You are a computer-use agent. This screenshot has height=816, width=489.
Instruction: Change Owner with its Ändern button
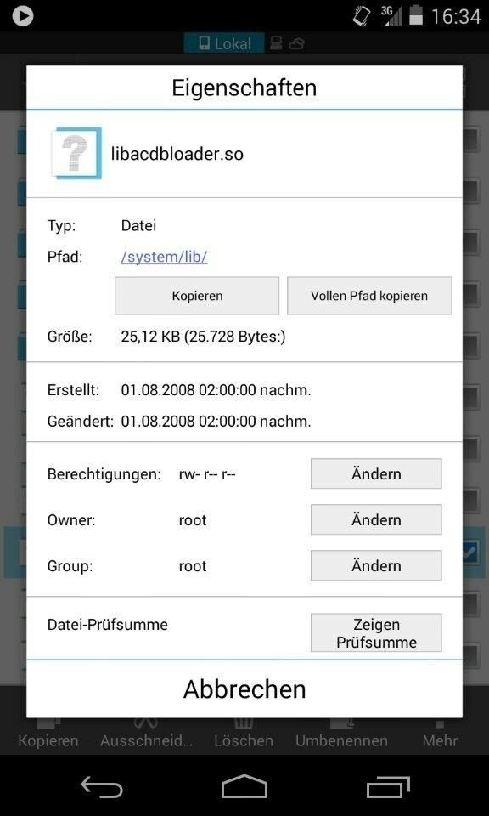(x=376, y=519)
